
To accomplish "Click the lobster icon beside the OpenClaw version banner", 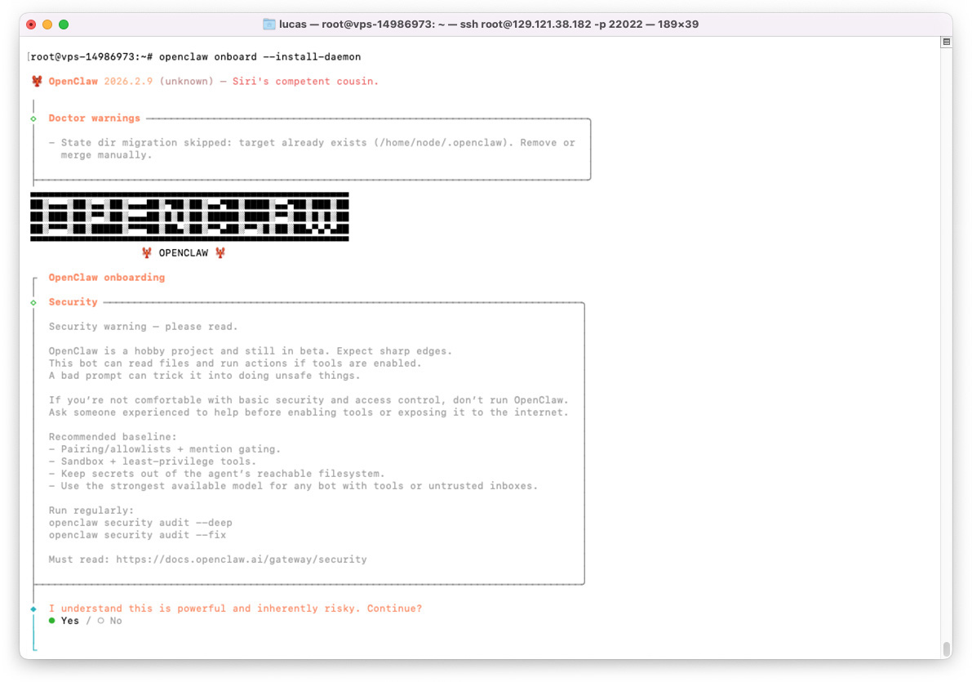I will 36,81.
